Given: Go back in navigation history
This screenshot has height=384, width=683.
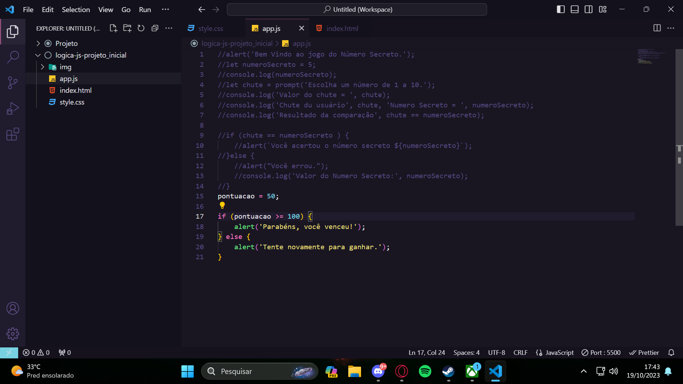Looking at the screenshot, I should [x=202, y=10].
